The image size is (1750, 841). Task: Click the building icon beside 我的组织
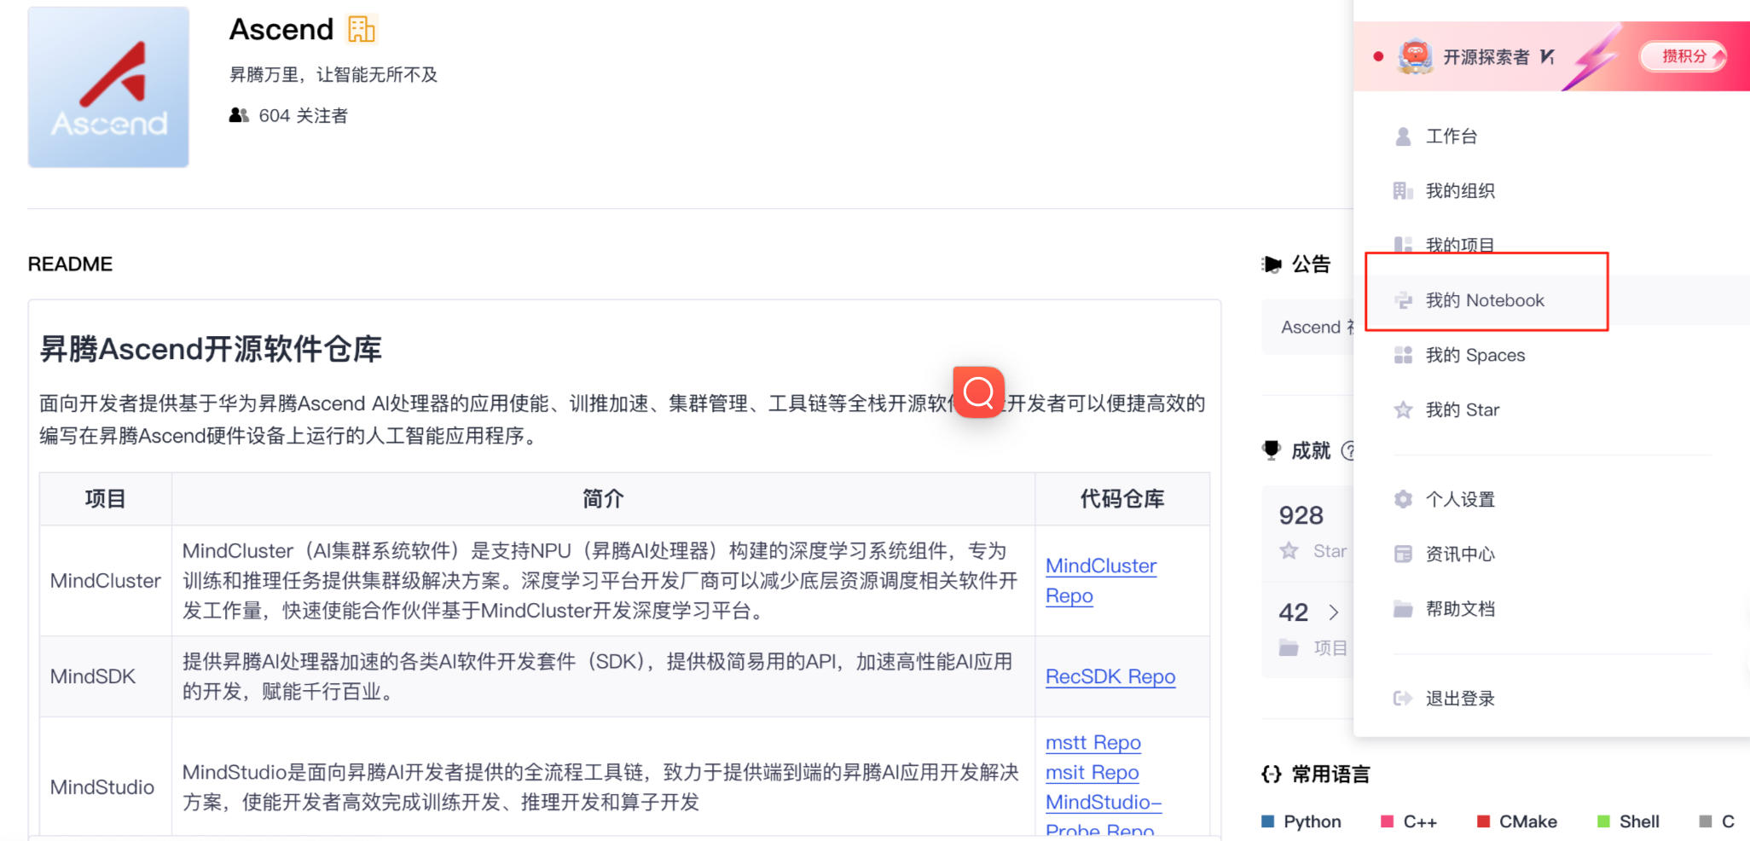[x=1403, y=191]
